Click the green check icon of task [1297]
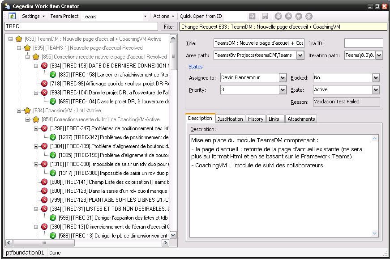The height and width of the screenshot is (259, 390). [53, 137]
